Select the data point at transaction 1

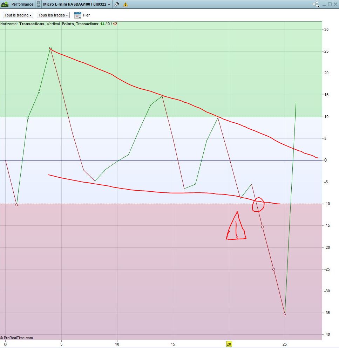(x=16, y=205)
